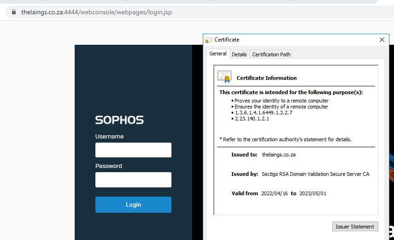This screenshot has width=394, height=240.
Task: Click the 'Password' label
Action: coord(109,166)
